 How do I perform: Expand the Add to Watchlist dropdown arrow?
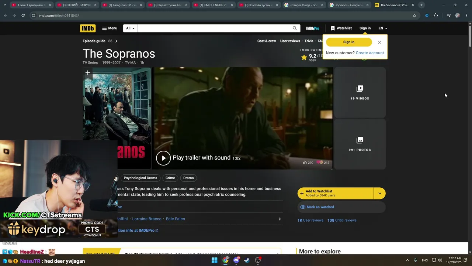(x=380, y=193)
